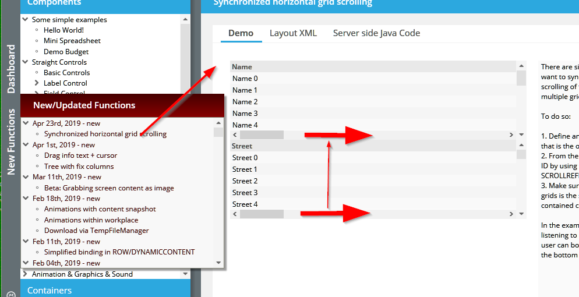Open the vertical Dashboard sidebar tab
Viewport: 579px width, 297px height.
pyautogui.click(x=11, y=69)
